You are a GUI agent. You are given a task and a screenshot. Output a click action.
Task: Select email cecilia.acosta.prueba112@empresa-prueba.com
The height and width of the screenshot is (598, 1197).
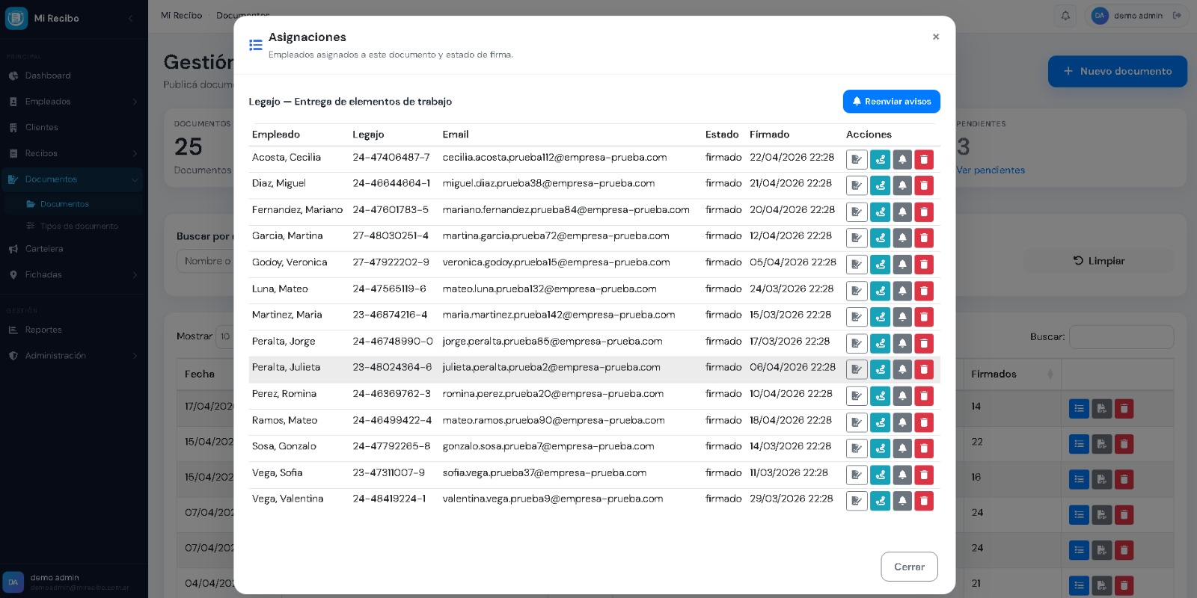[554, 158]
